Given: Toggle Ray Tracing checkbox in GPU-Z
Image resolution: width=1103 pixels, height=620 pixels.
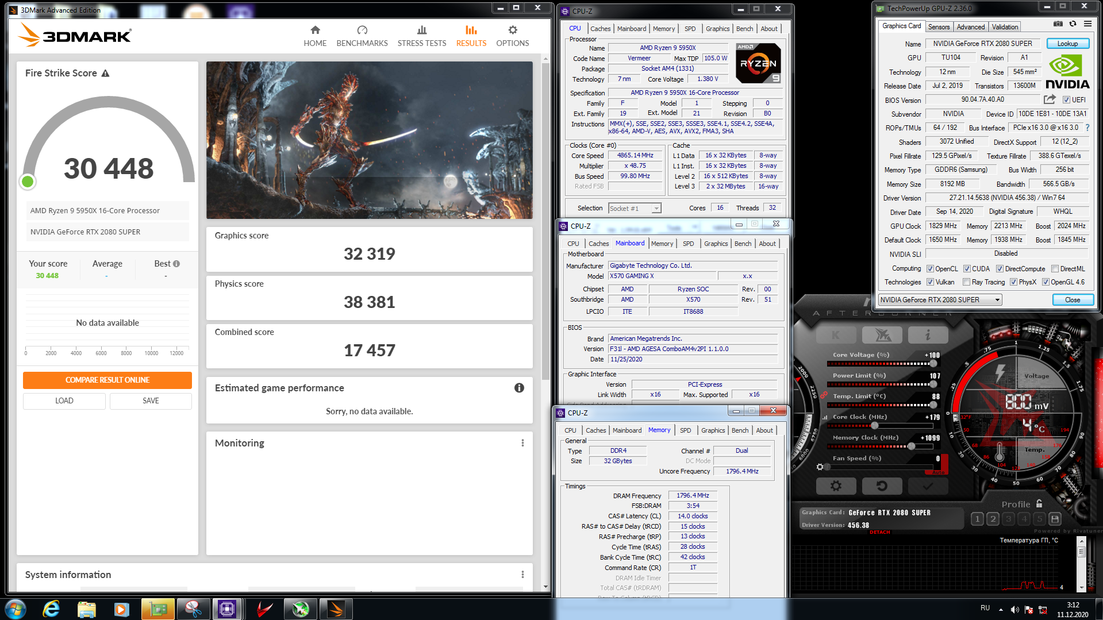Looking at the screenshot, I should (966, 282).
